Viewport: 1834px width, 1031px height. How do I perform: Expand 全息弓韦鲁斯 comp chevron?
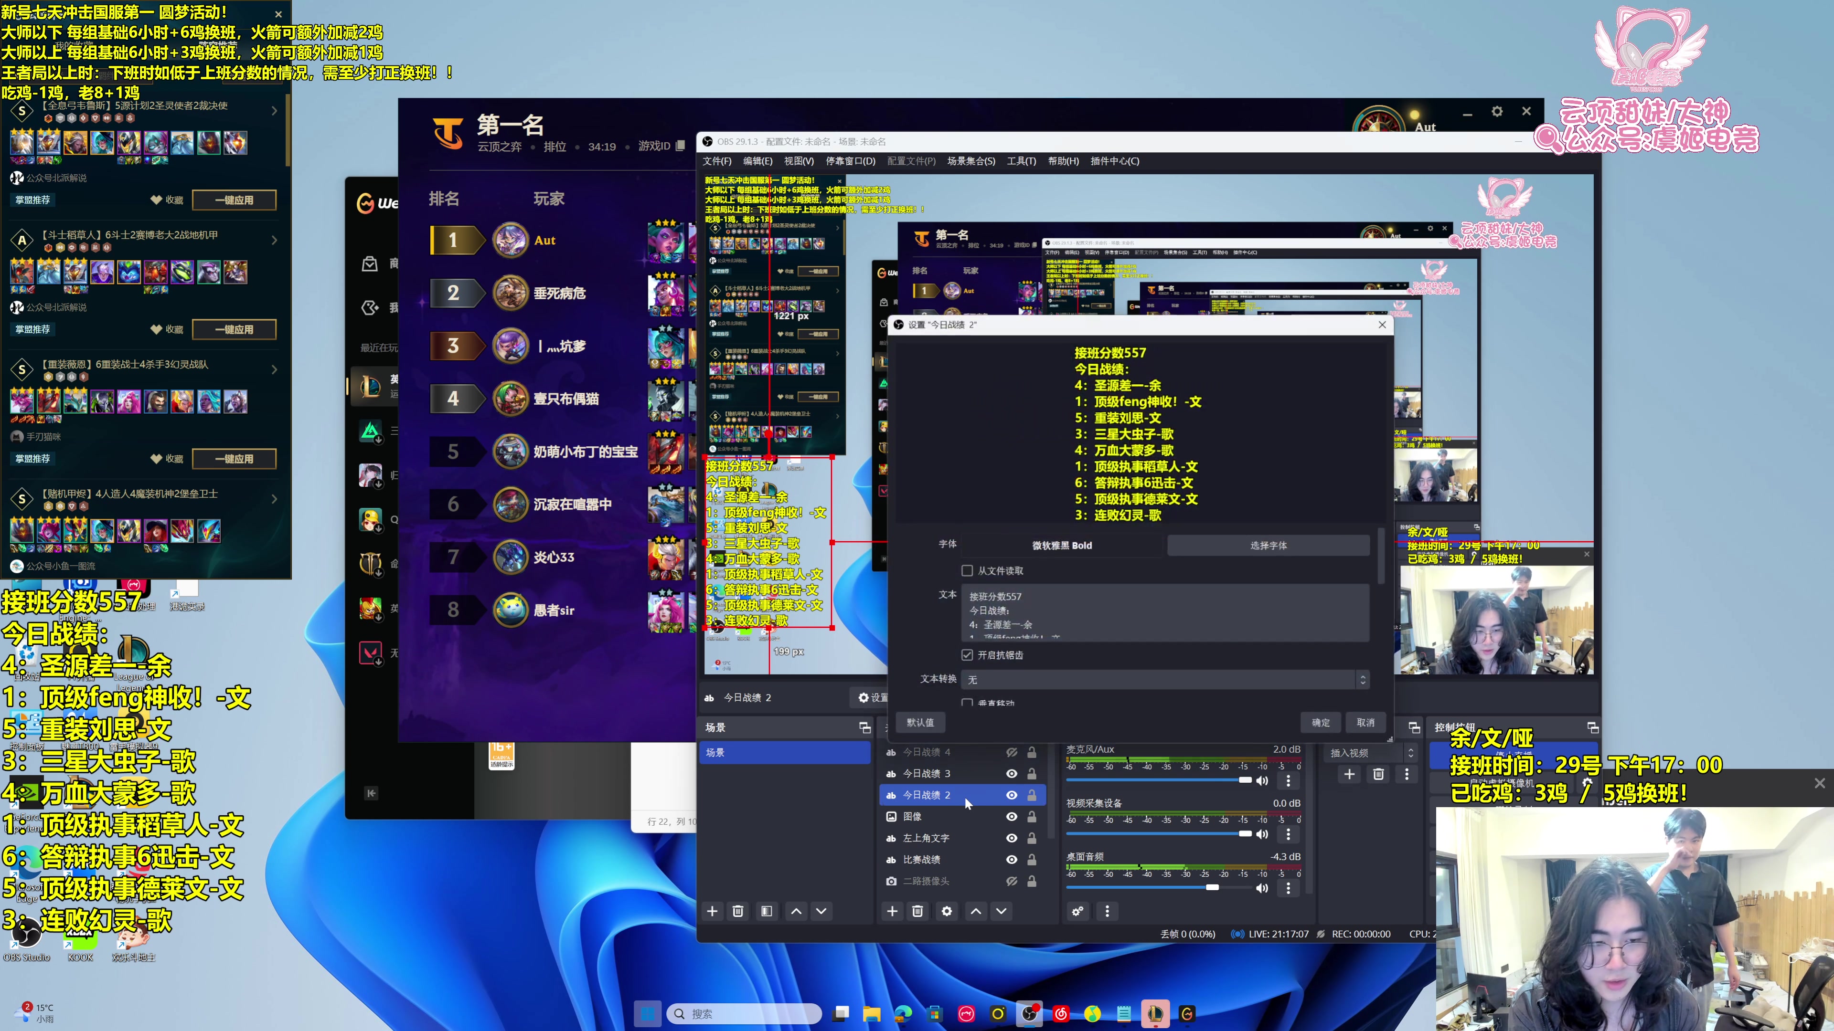click(274, 110)
